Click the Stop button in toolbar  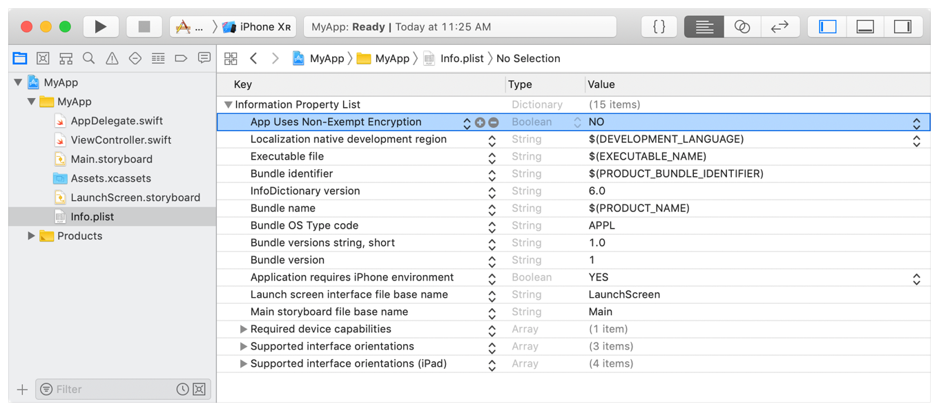click(x=144, y=27)
